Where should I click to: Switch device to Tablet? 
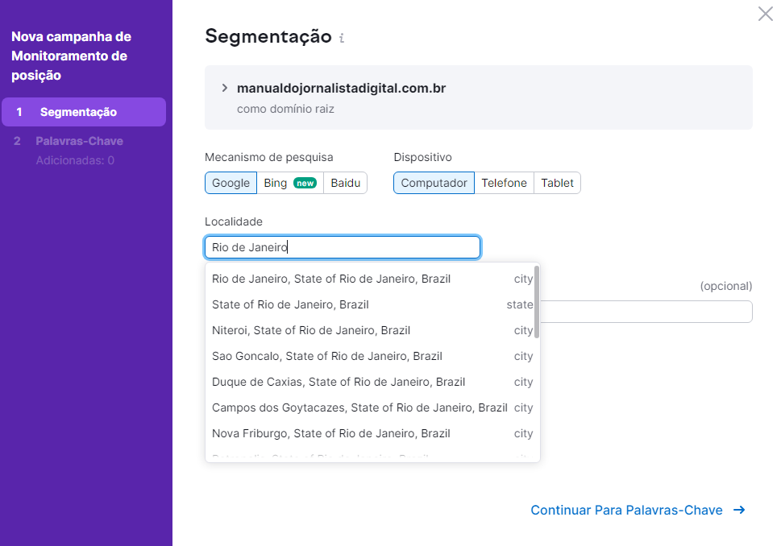pyautogui.click(x=557, y=183)
